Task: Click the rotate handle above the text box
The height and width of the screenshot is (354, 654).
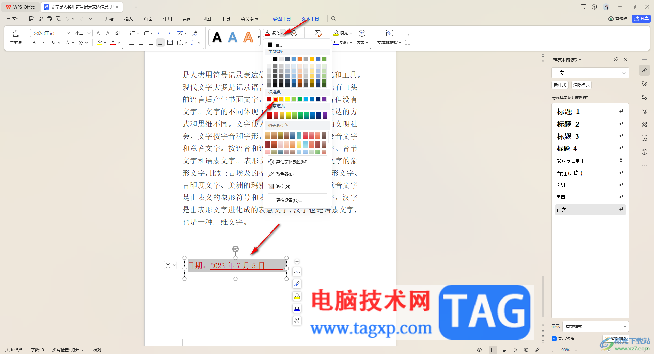Action: coord(235,249)
